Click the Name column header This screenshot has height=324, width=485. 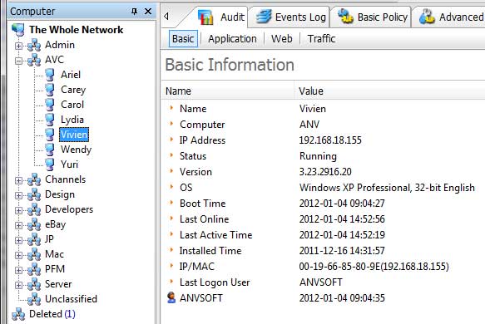(x=227, y=91)
